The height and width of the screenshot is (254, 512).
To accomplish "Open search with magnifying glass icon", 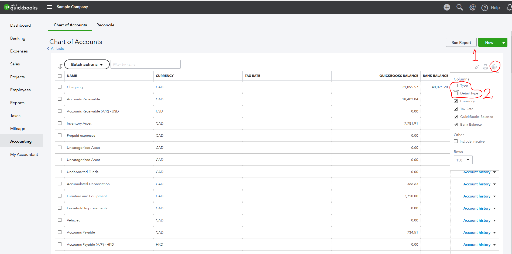I will pos(459,7).
